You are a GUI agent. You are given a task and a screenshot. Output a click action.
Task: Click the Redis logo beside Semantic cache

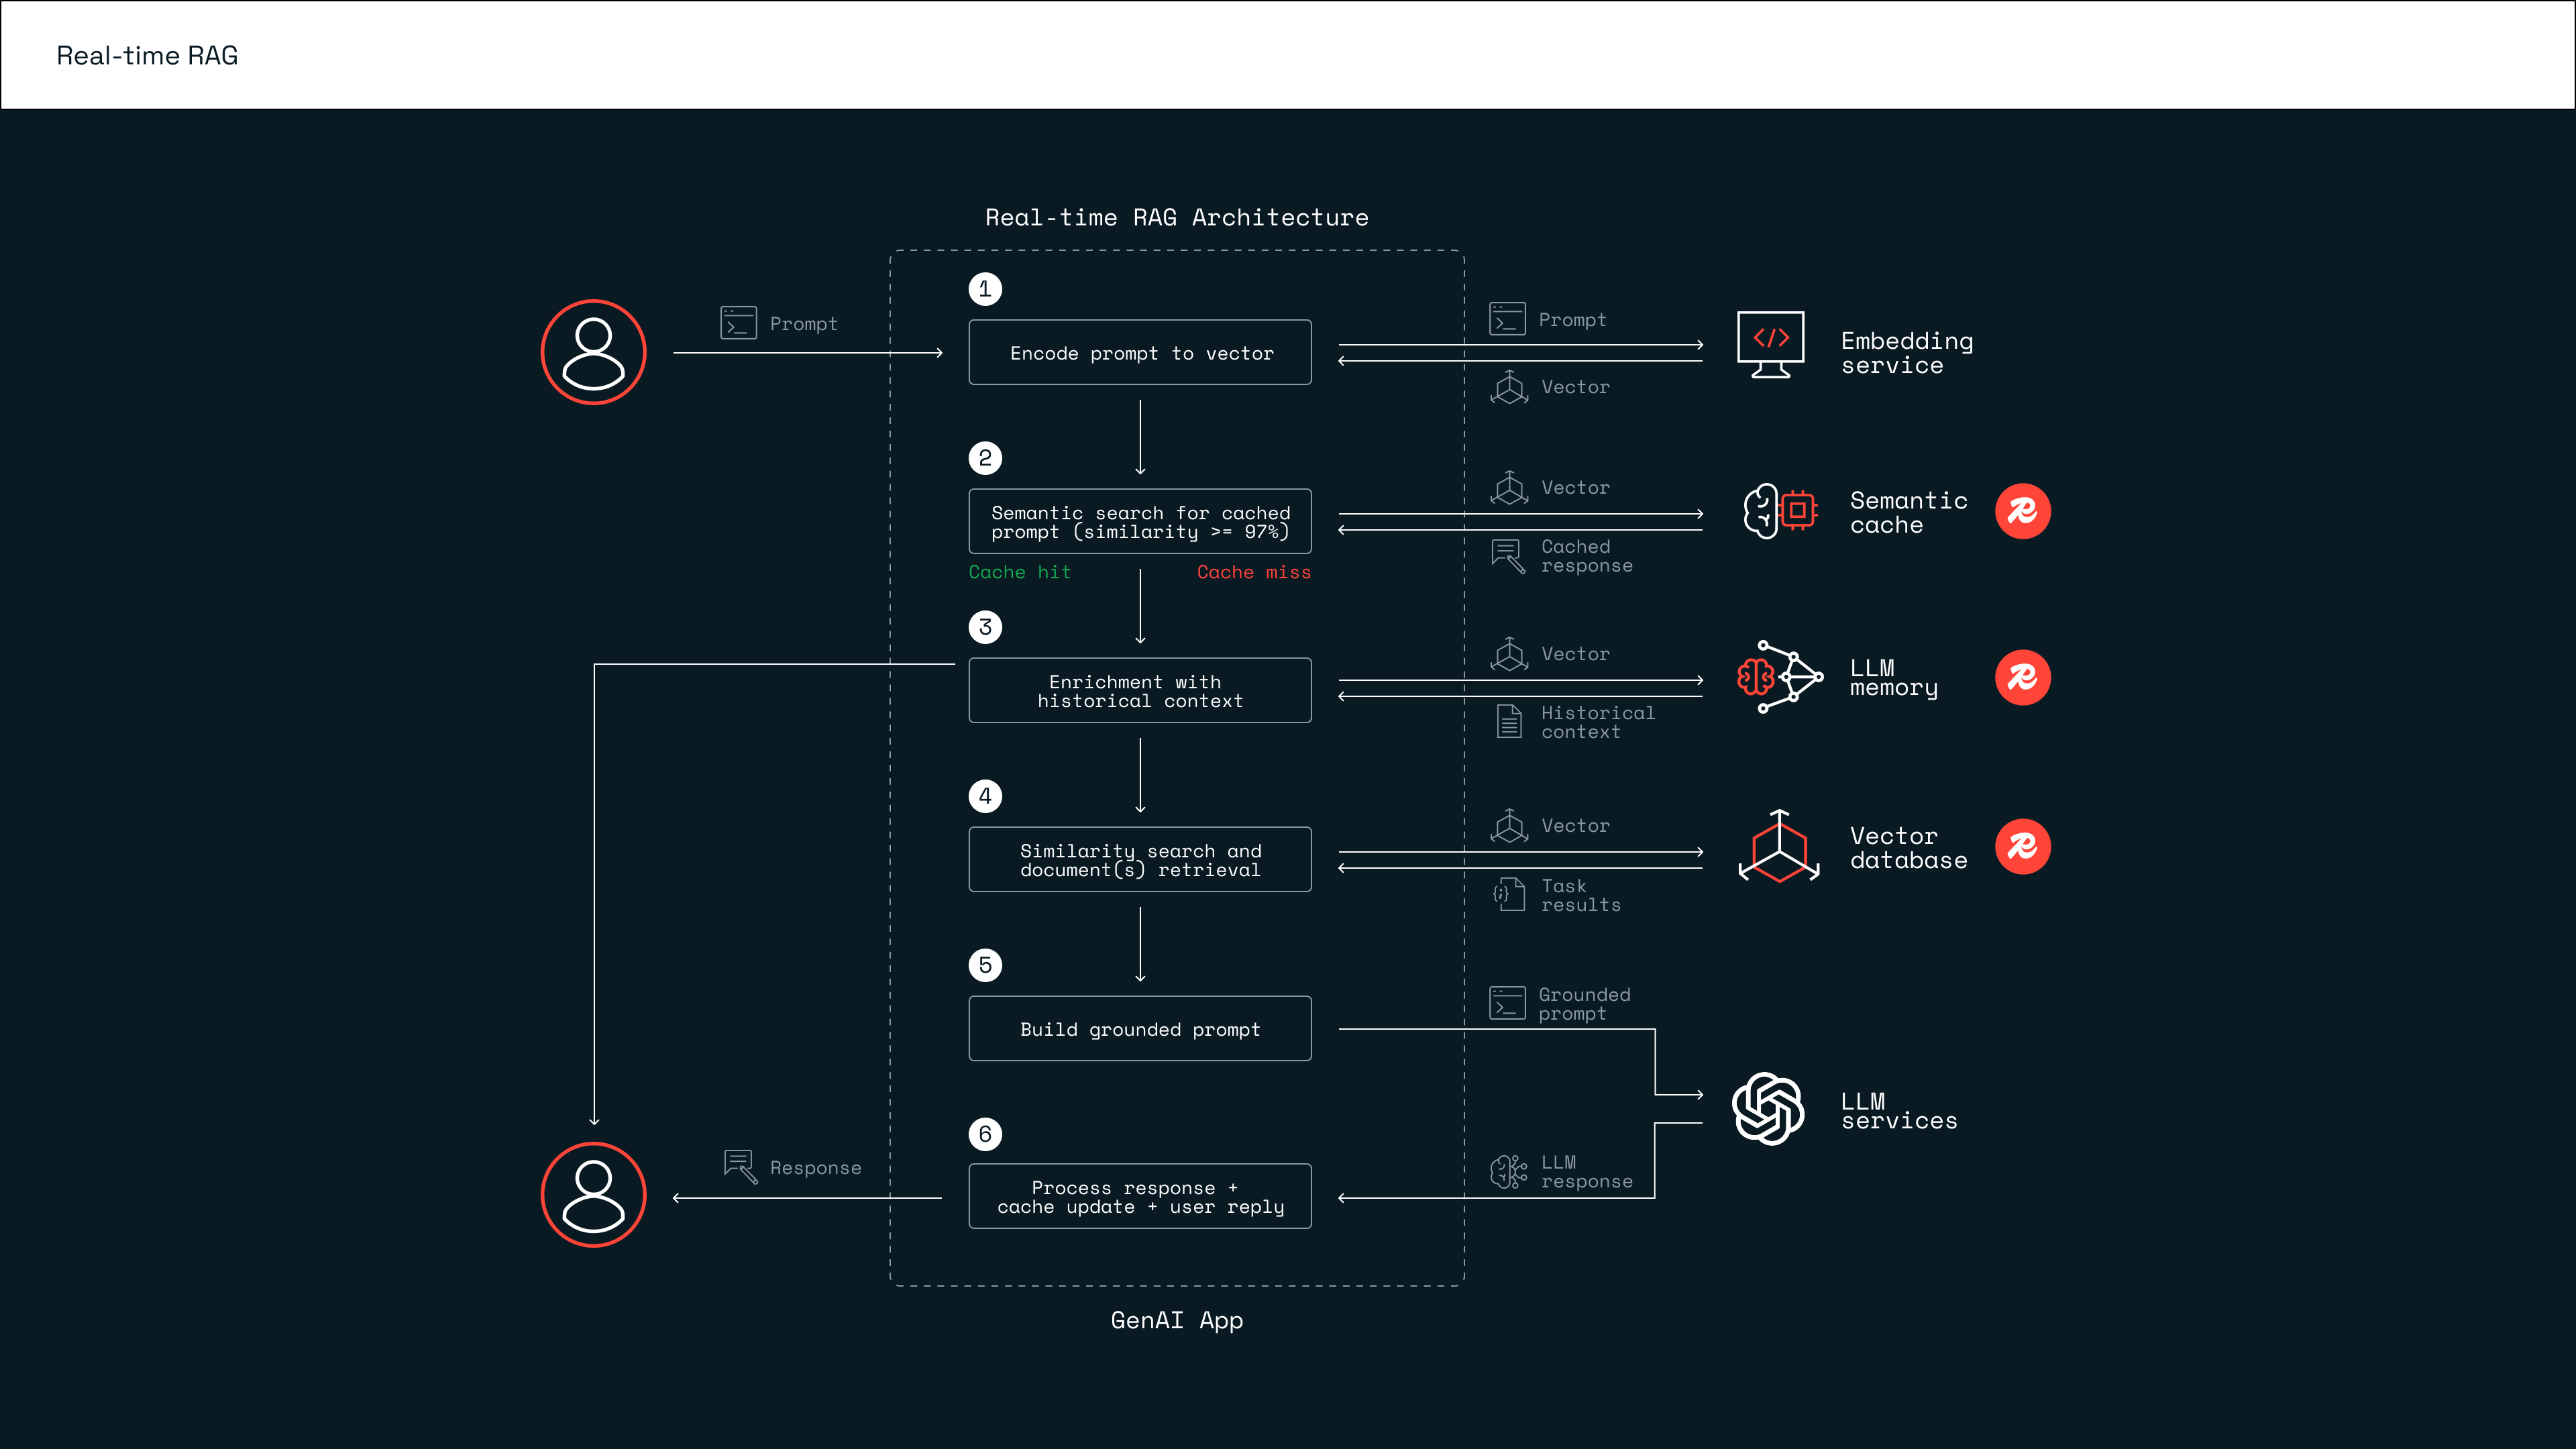pos(2022,511)
